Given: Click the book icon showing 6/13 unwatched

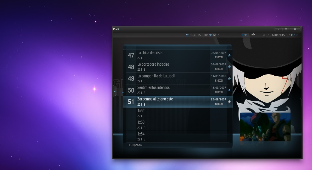Looking at the screenshot, I should pos(210,35).
